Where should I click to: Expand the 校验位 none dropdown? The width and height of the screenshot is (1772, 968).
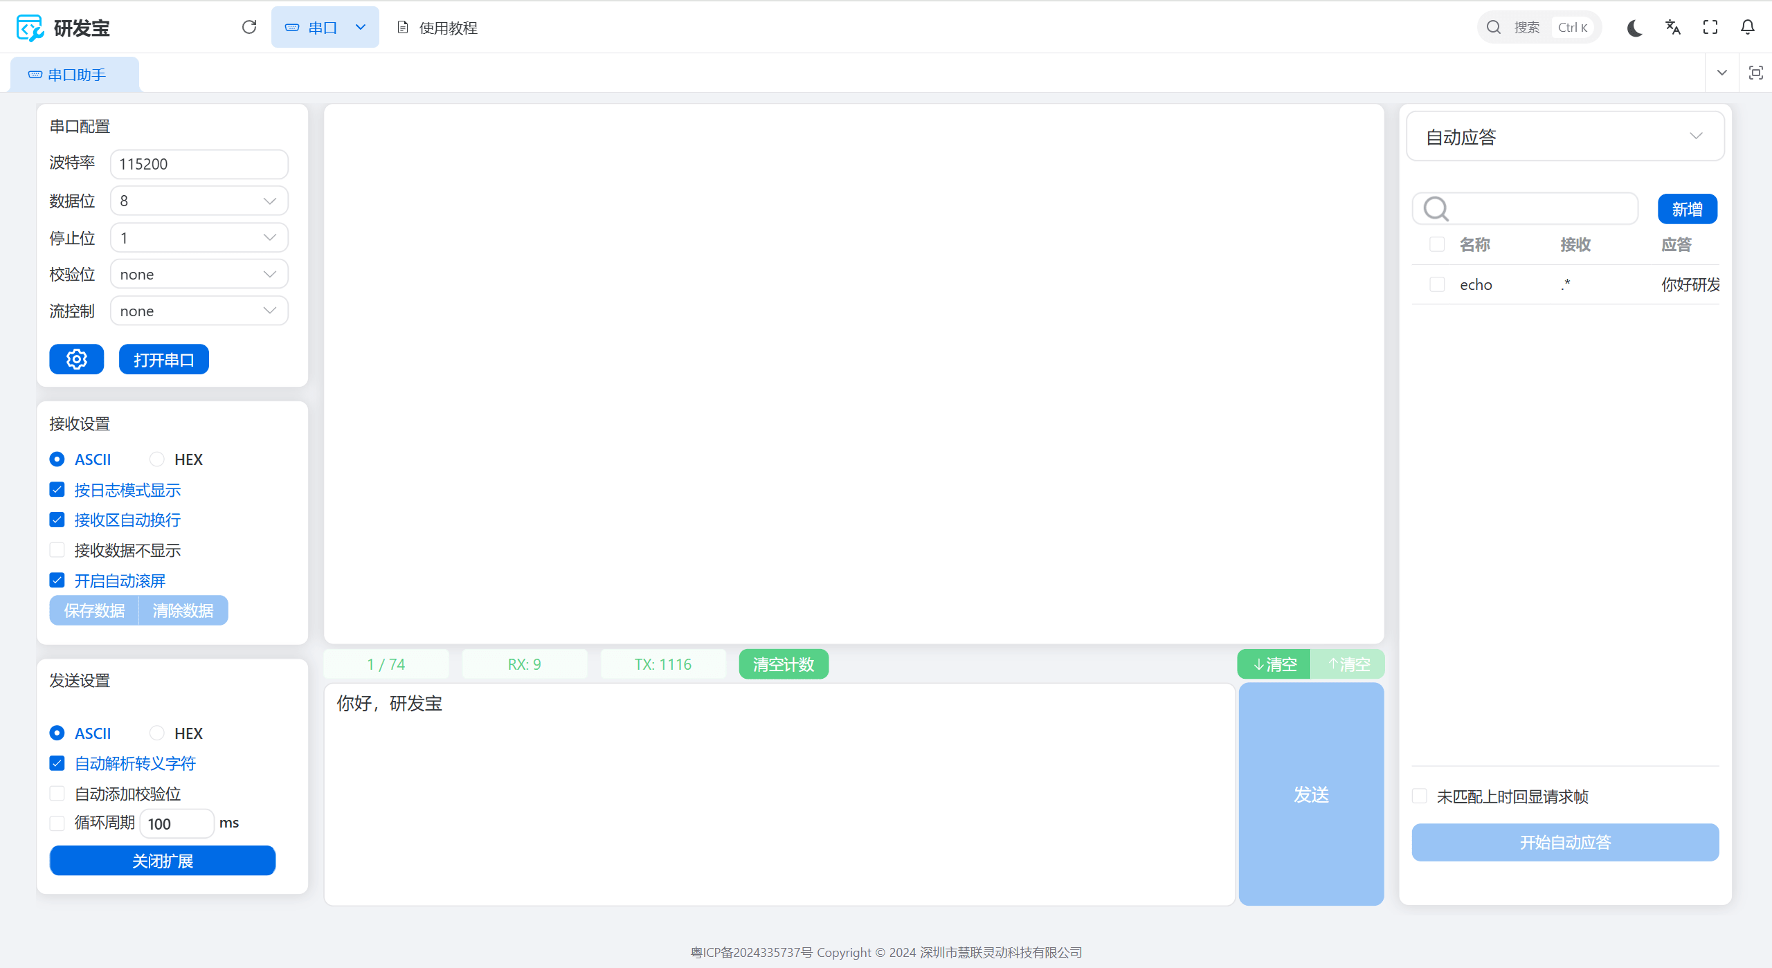point(199,275)
